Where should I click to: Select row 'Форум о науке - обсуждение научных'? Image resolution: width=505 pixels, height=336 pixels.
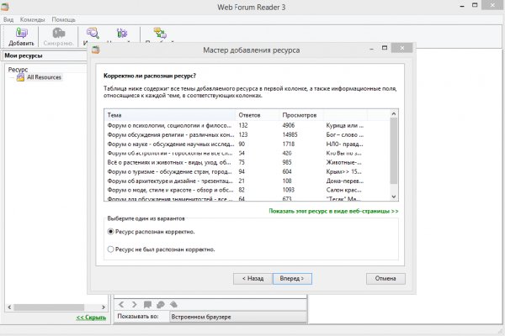tap(247, 144)
